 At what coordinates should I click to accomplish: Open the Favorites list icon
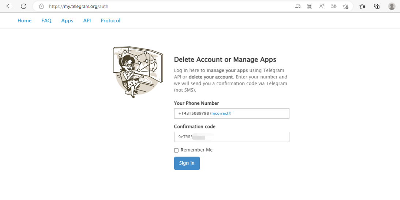coord(362,6)
